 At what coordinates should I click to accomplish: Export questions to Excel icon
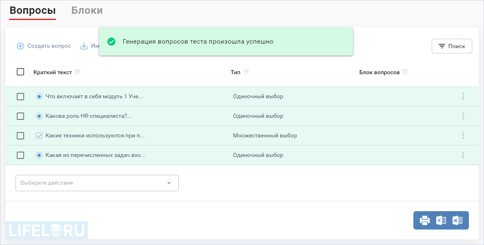click(441, 221)
